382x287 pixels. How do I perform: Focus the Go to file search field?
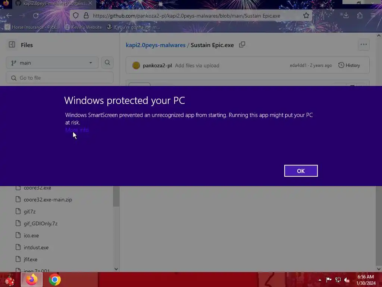(x=59, y=78)
